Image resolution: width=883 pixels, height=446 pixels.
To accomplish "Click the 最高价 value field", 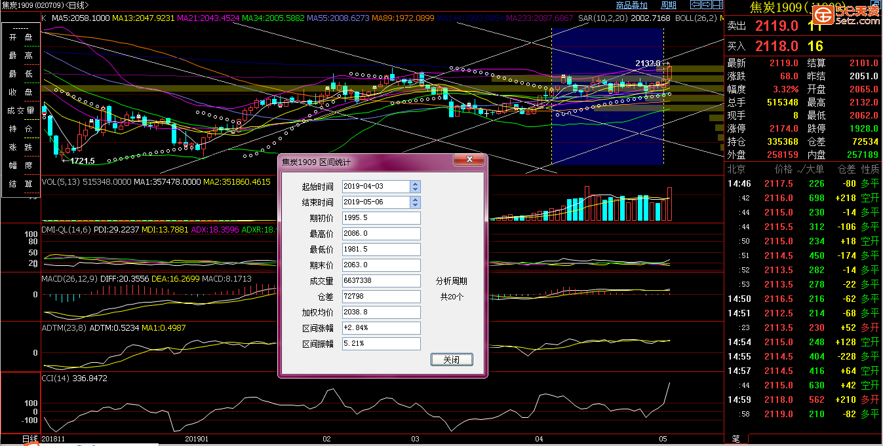I will click(381, 234).
